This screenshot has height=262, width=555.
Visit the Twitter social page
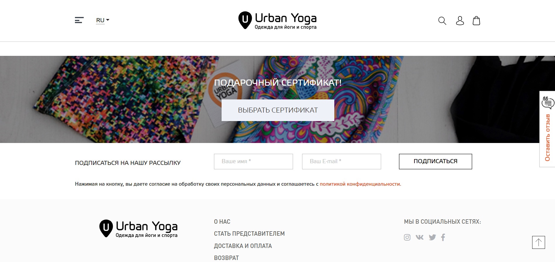pos(432,237)
